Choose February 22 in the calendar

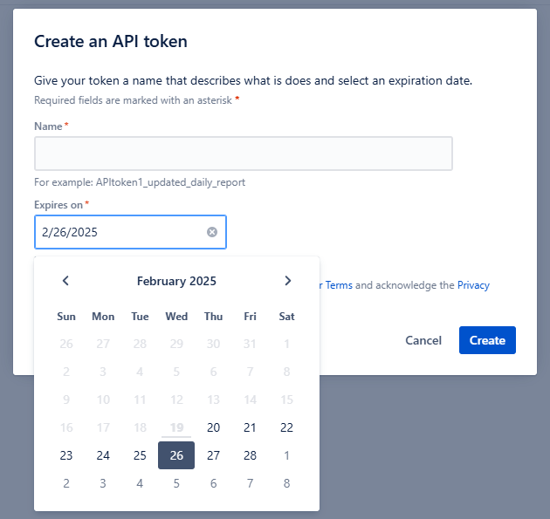286,427
